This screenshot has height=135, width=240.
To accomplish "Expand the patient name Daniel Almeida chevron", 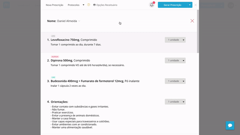I will tap(79, 21).
